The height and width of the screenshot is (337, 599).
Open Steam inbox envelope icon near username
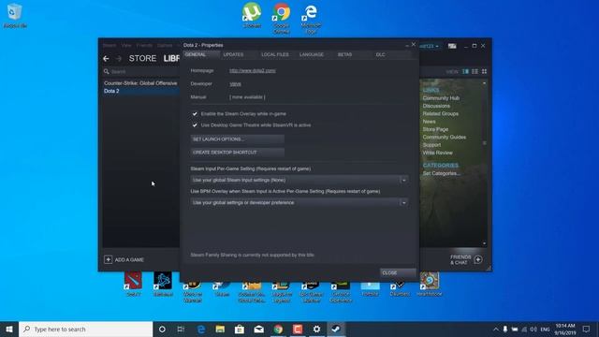pyautogui.click(x=452, y=46)
